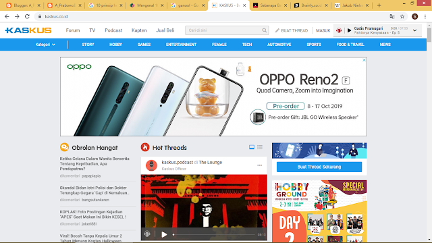Click the search magnifier icon
The image size is (432, 243).
[264, 30]
